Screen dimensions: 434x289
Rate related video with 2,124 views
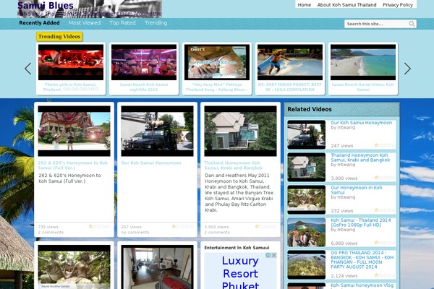[x=385, y=275]
